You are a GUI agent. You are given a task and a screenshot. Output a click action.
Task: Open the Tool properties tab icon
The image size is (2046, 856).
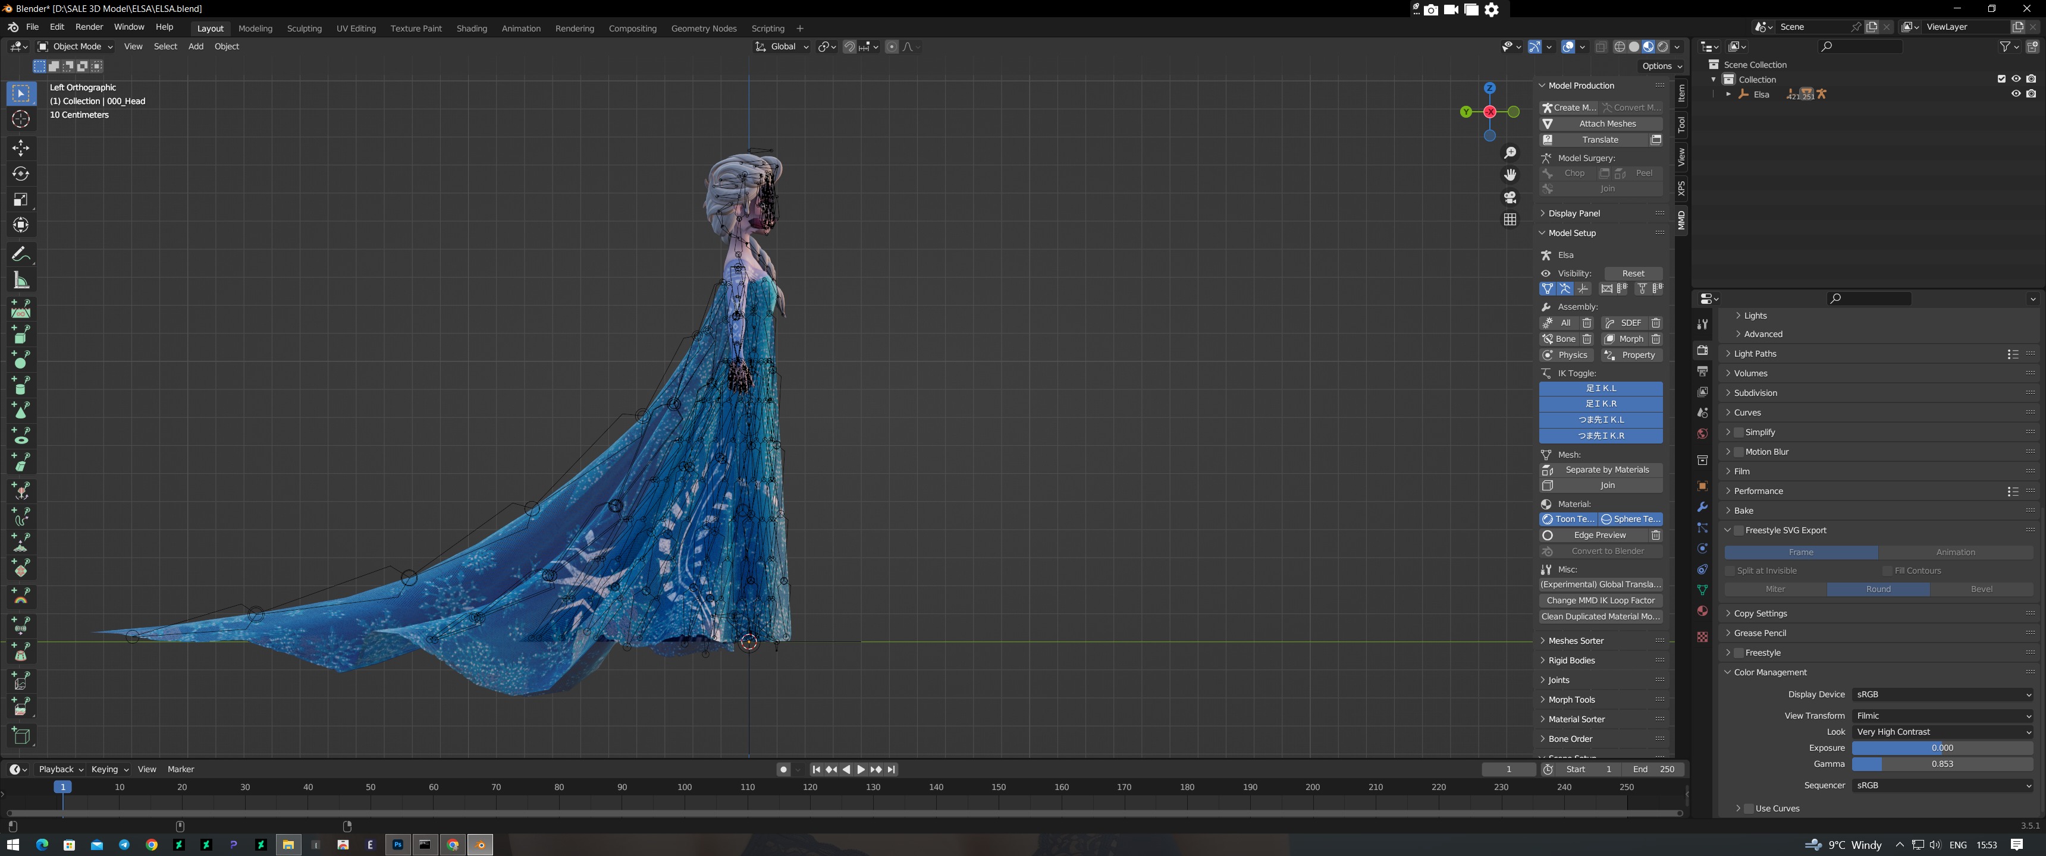tap(1702, 324)
